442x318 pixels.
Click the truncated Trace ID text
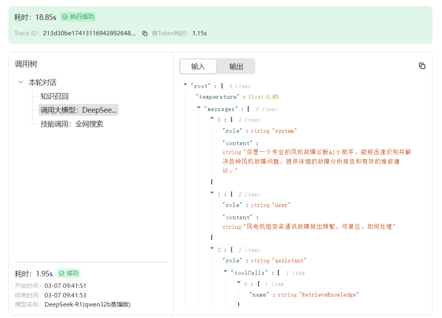pyautogui.click(x=89, y=33)
